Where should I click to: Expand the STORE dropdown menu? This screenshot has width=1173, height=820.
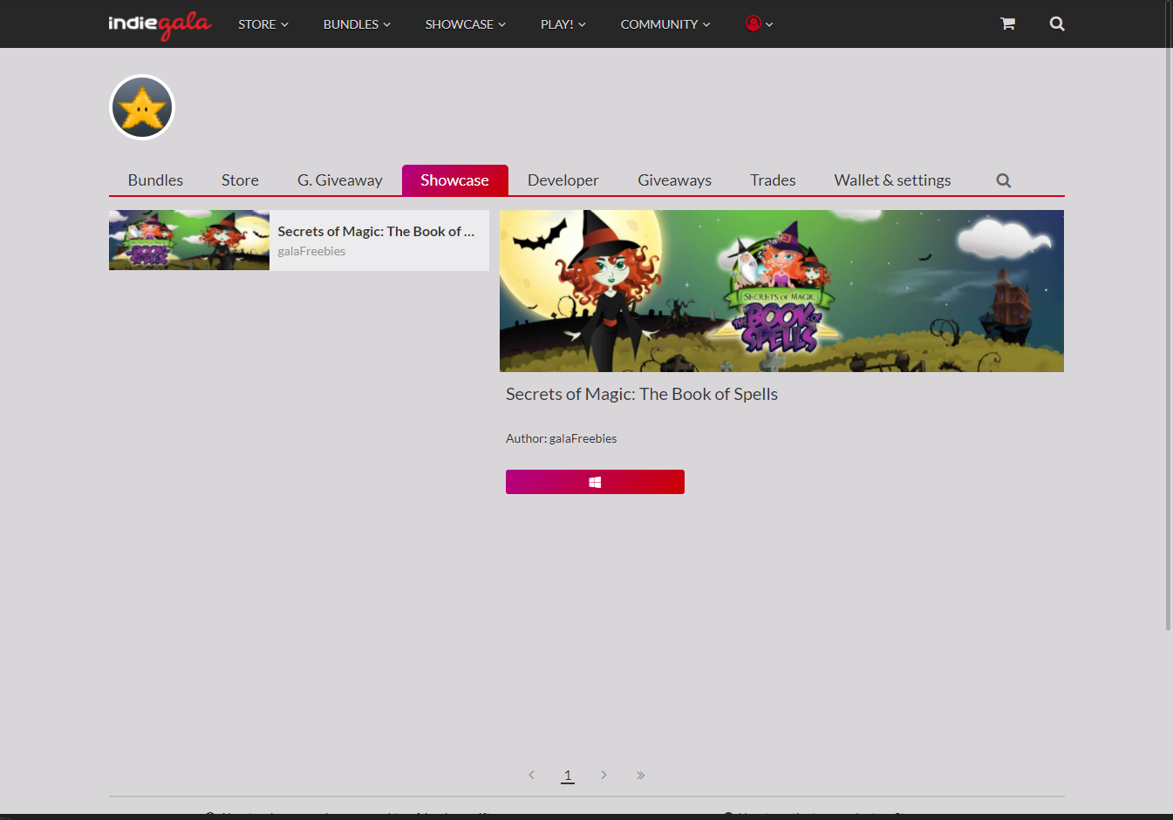263,24
